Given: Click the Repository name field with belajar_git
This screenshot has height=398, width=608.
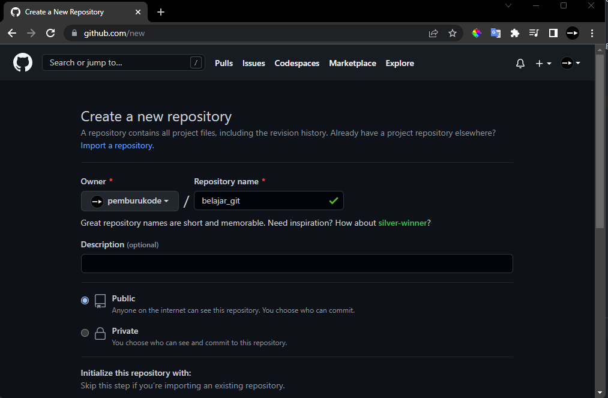Looking at the screenshot, I should coord(269,201).
